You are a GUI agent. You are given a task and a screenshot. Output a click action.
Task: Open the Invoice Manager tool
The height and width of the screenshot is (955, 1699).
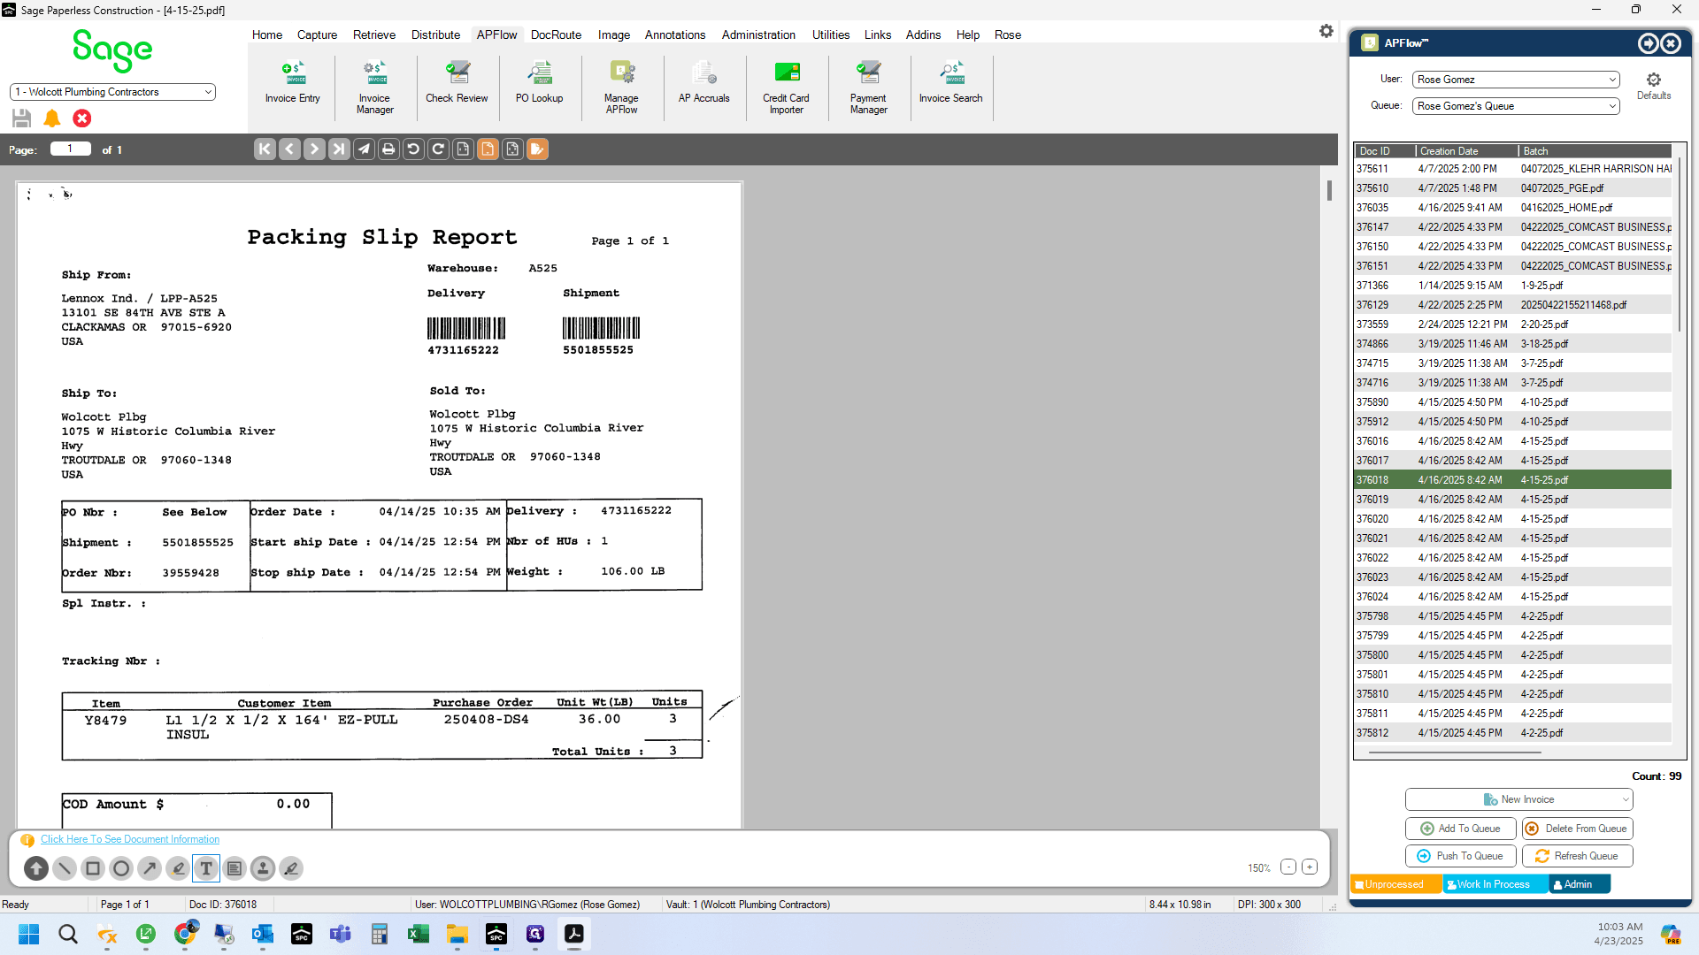pyautogui.click(x=375, y=88)
